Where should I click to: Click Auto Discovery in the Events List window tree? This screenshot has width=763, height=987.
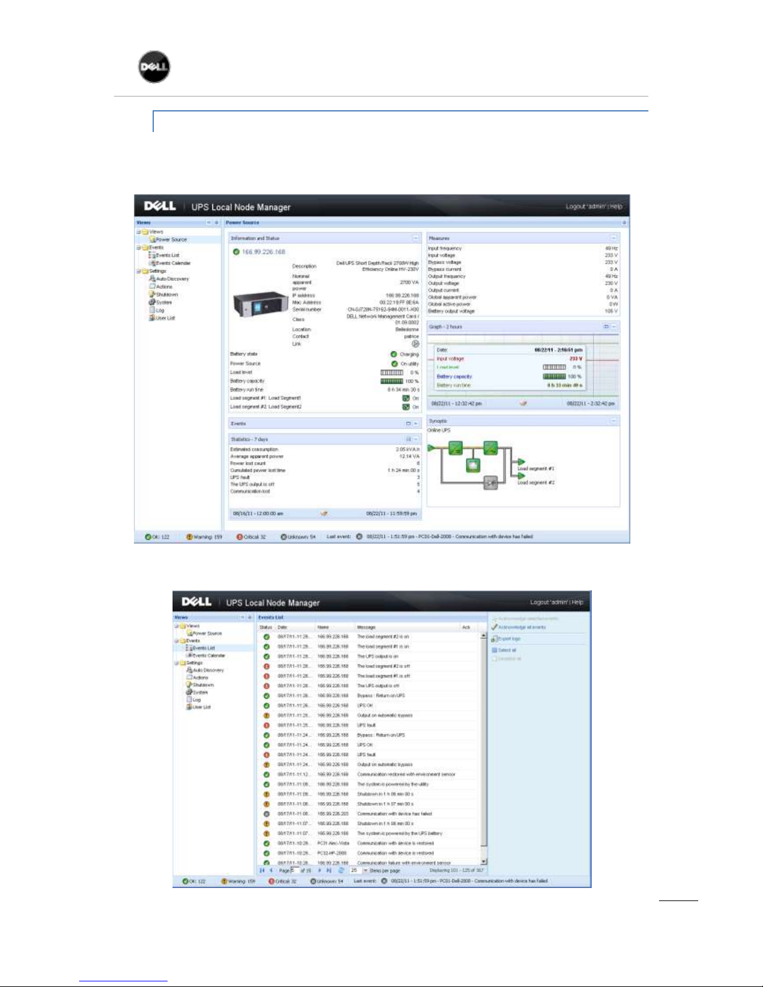pyautogui.click(x=206, y=670)
